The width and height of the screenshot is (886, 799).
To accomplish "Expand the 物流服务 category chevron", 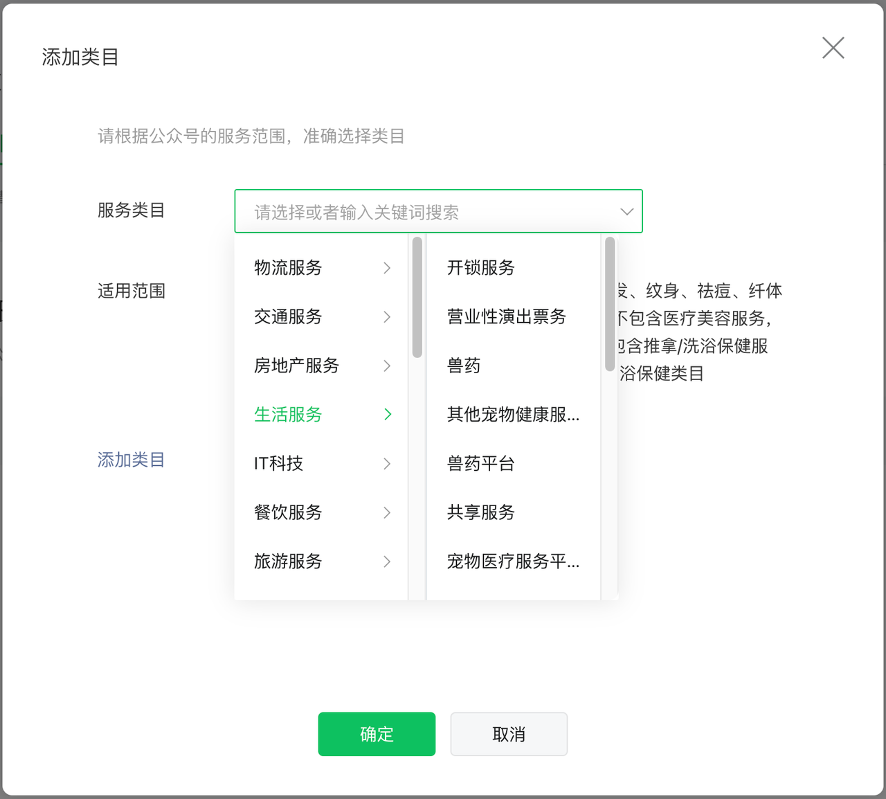I will point(387,268).
